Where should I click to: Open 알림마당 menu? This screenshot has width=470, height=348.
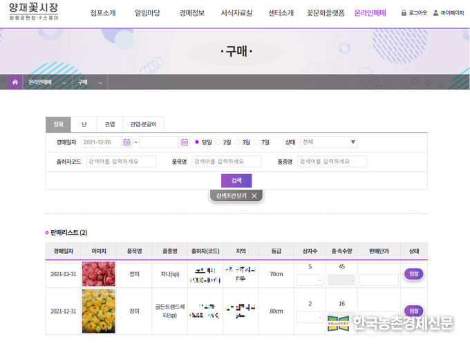point(147,13)
